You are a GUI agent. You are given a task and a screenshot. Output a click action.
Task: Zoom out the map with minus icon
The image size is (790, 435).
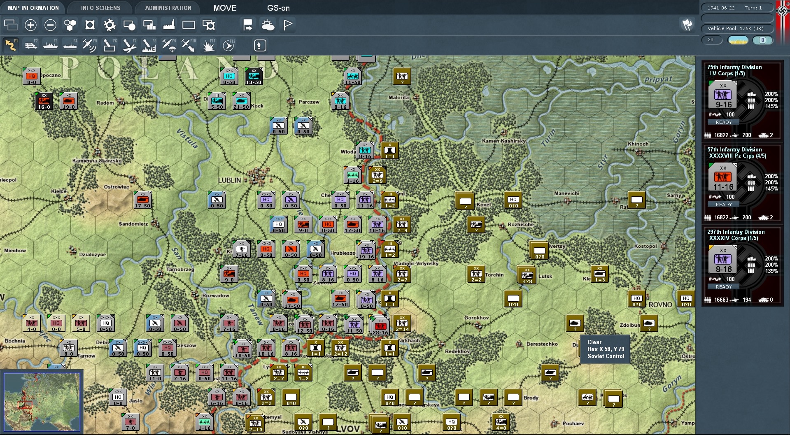(x=50, y=25)
